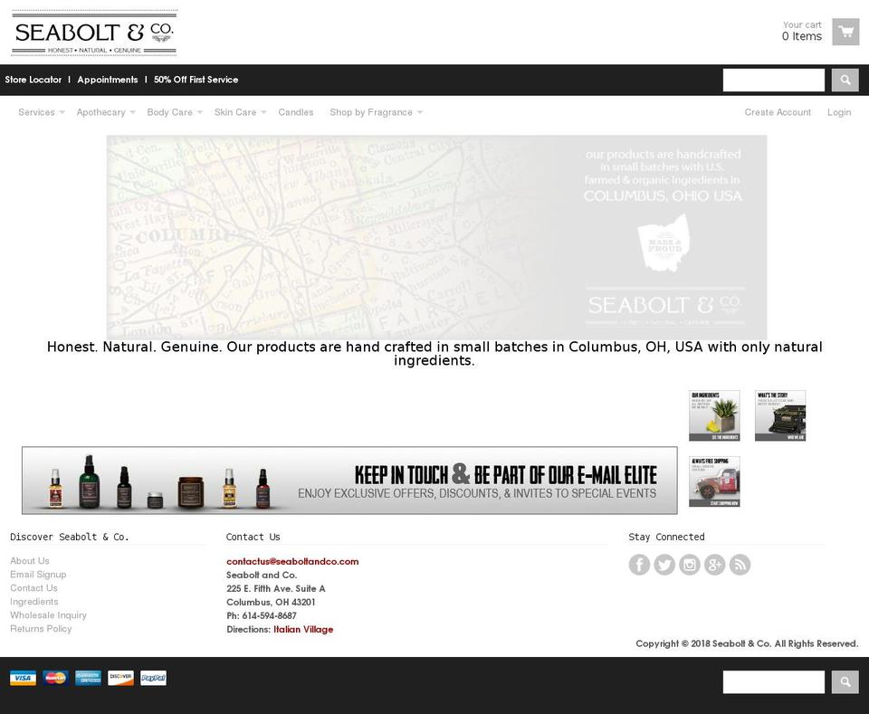Screen dimensions: 869x714
Task: Open the Facebook social icon
Action: (x=639, y=565)
